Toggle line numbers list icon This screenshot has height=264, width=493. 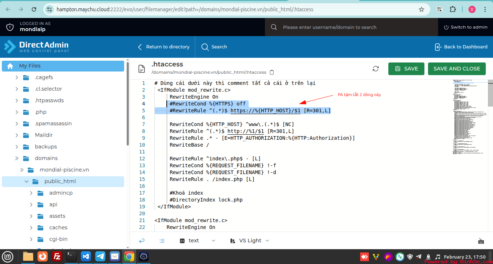(162, 241)
